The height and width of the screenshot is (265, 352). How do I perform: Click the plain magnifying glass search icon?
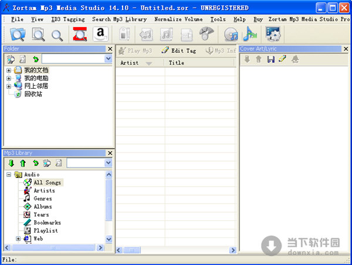(x=57, y=35)
